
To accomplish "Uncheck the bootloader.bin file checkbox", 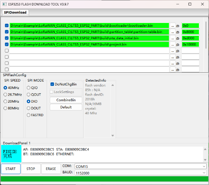I will pyautogui.click(x=7, y=26).
